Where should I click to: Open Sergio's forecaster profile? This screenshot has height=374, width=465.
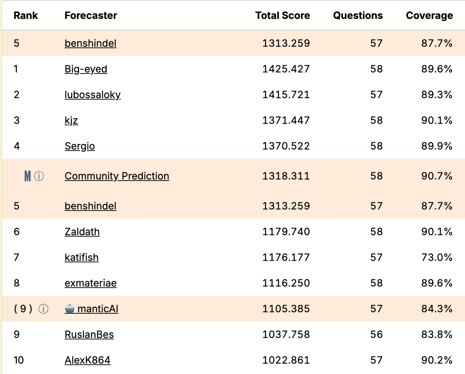[x=80, y=146]
